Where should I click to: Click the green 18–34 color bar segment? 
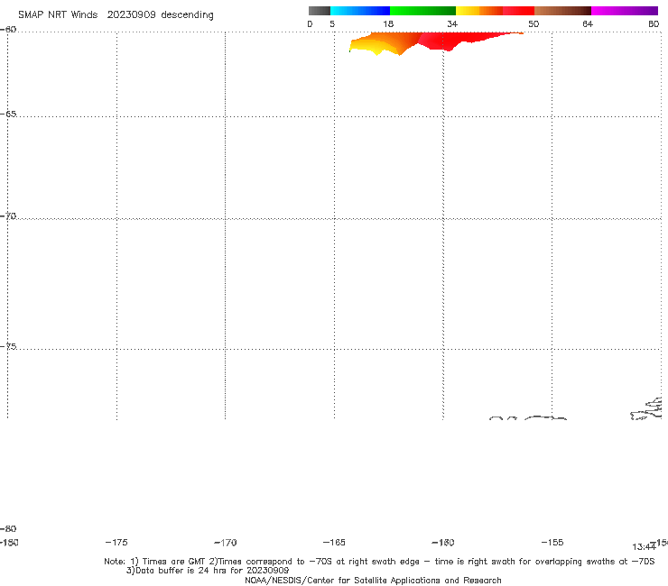click(x=422, y=11)
